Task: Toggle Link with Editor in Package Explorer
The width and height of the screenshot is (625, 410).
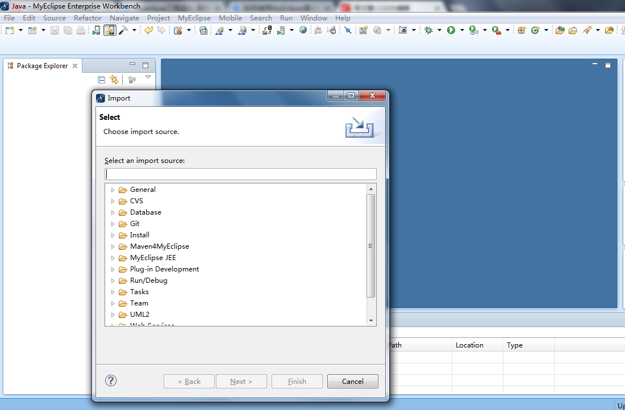Action: pos(114,80)
